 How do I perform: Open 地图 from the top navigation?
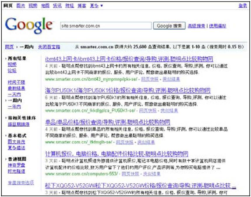45,6
